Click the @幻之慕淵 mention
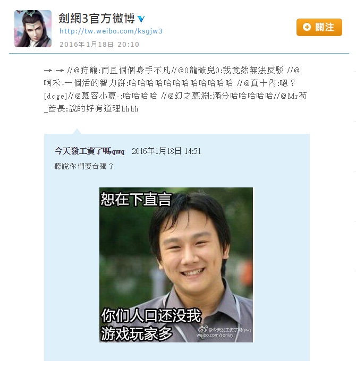The image size is (356, 378). coord(189,96)
